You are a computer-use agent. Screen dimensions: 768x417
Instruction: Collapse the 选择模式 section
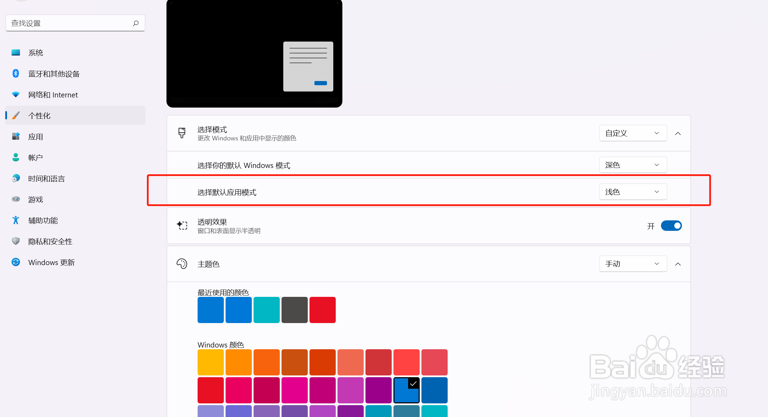click(678, 133)
